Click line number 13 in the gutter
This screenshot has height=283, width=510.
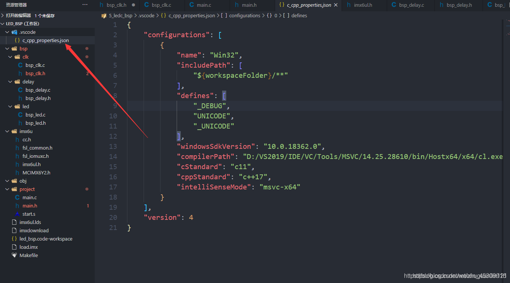coord(113,146)
